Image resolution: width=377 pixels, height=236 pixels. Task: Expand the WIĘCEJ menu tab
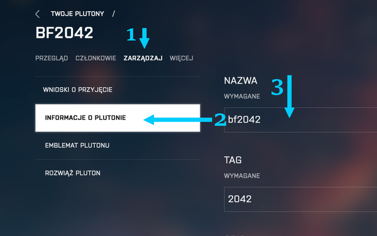182,58
